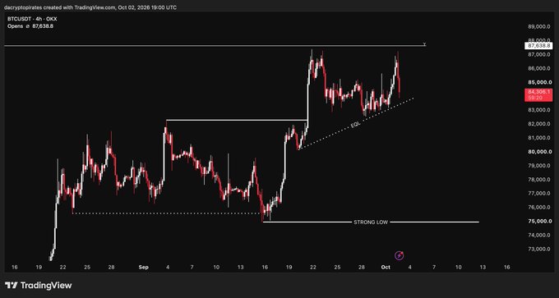
Task: Click the x marker ending the Opens line
Action: click(424, 44)
